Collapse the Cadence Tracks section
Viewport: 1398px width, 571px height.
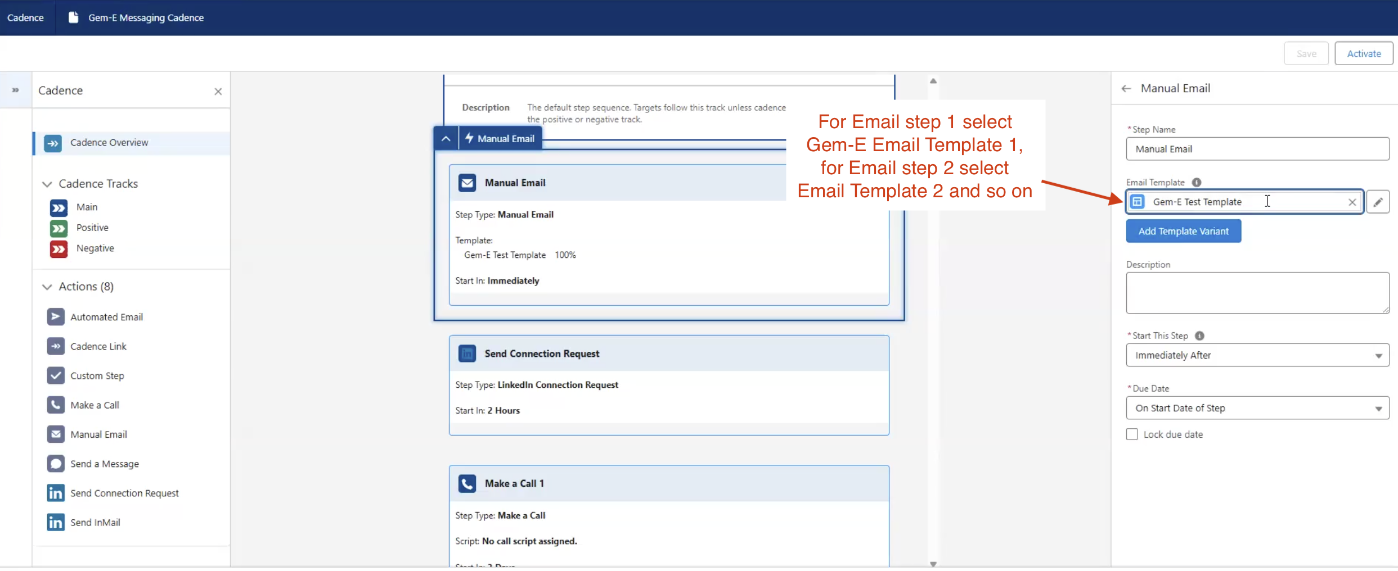pos(47,184)
